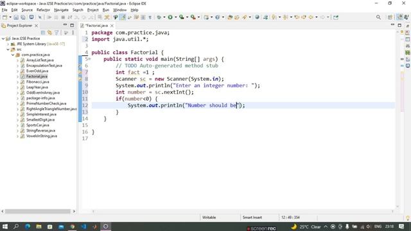This screenshot has height=231, width=411.
Task: Maximize the Project Explorer view
Action: 72,25
